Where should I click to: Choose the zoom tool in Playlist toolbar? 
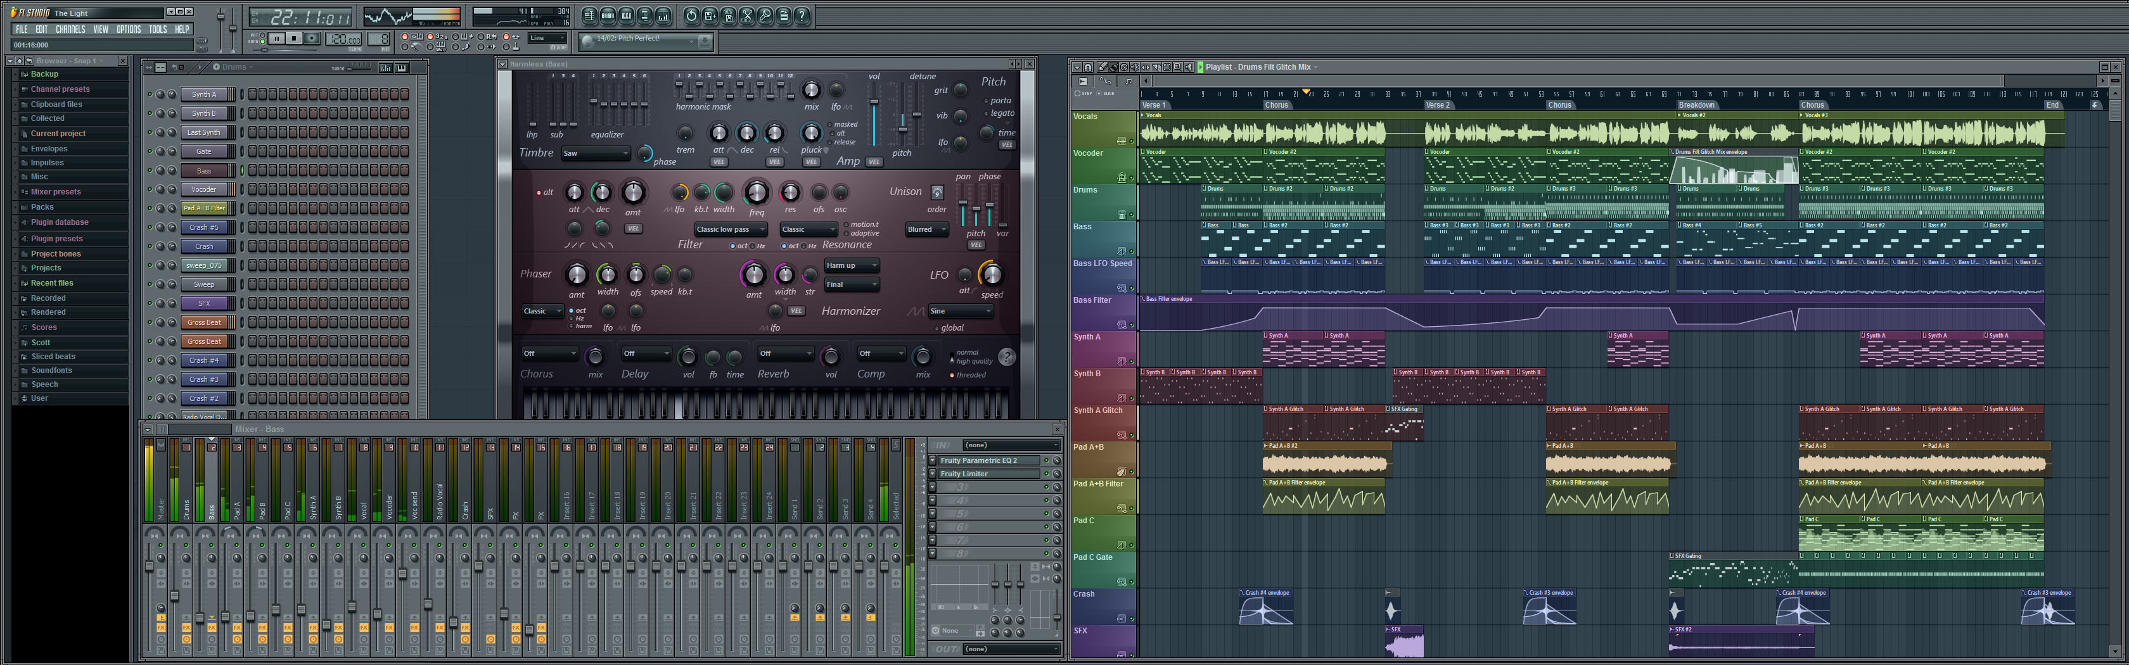pyautogui.click(x=1177, y=68)
